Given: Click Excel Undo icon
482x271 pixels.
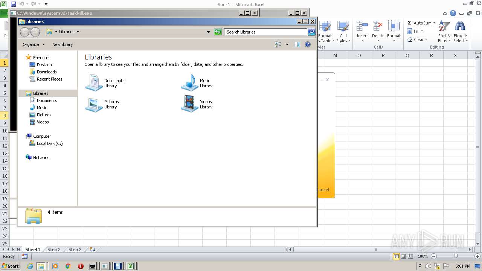Looking at the screenshot, I should (x=21, y=4).
